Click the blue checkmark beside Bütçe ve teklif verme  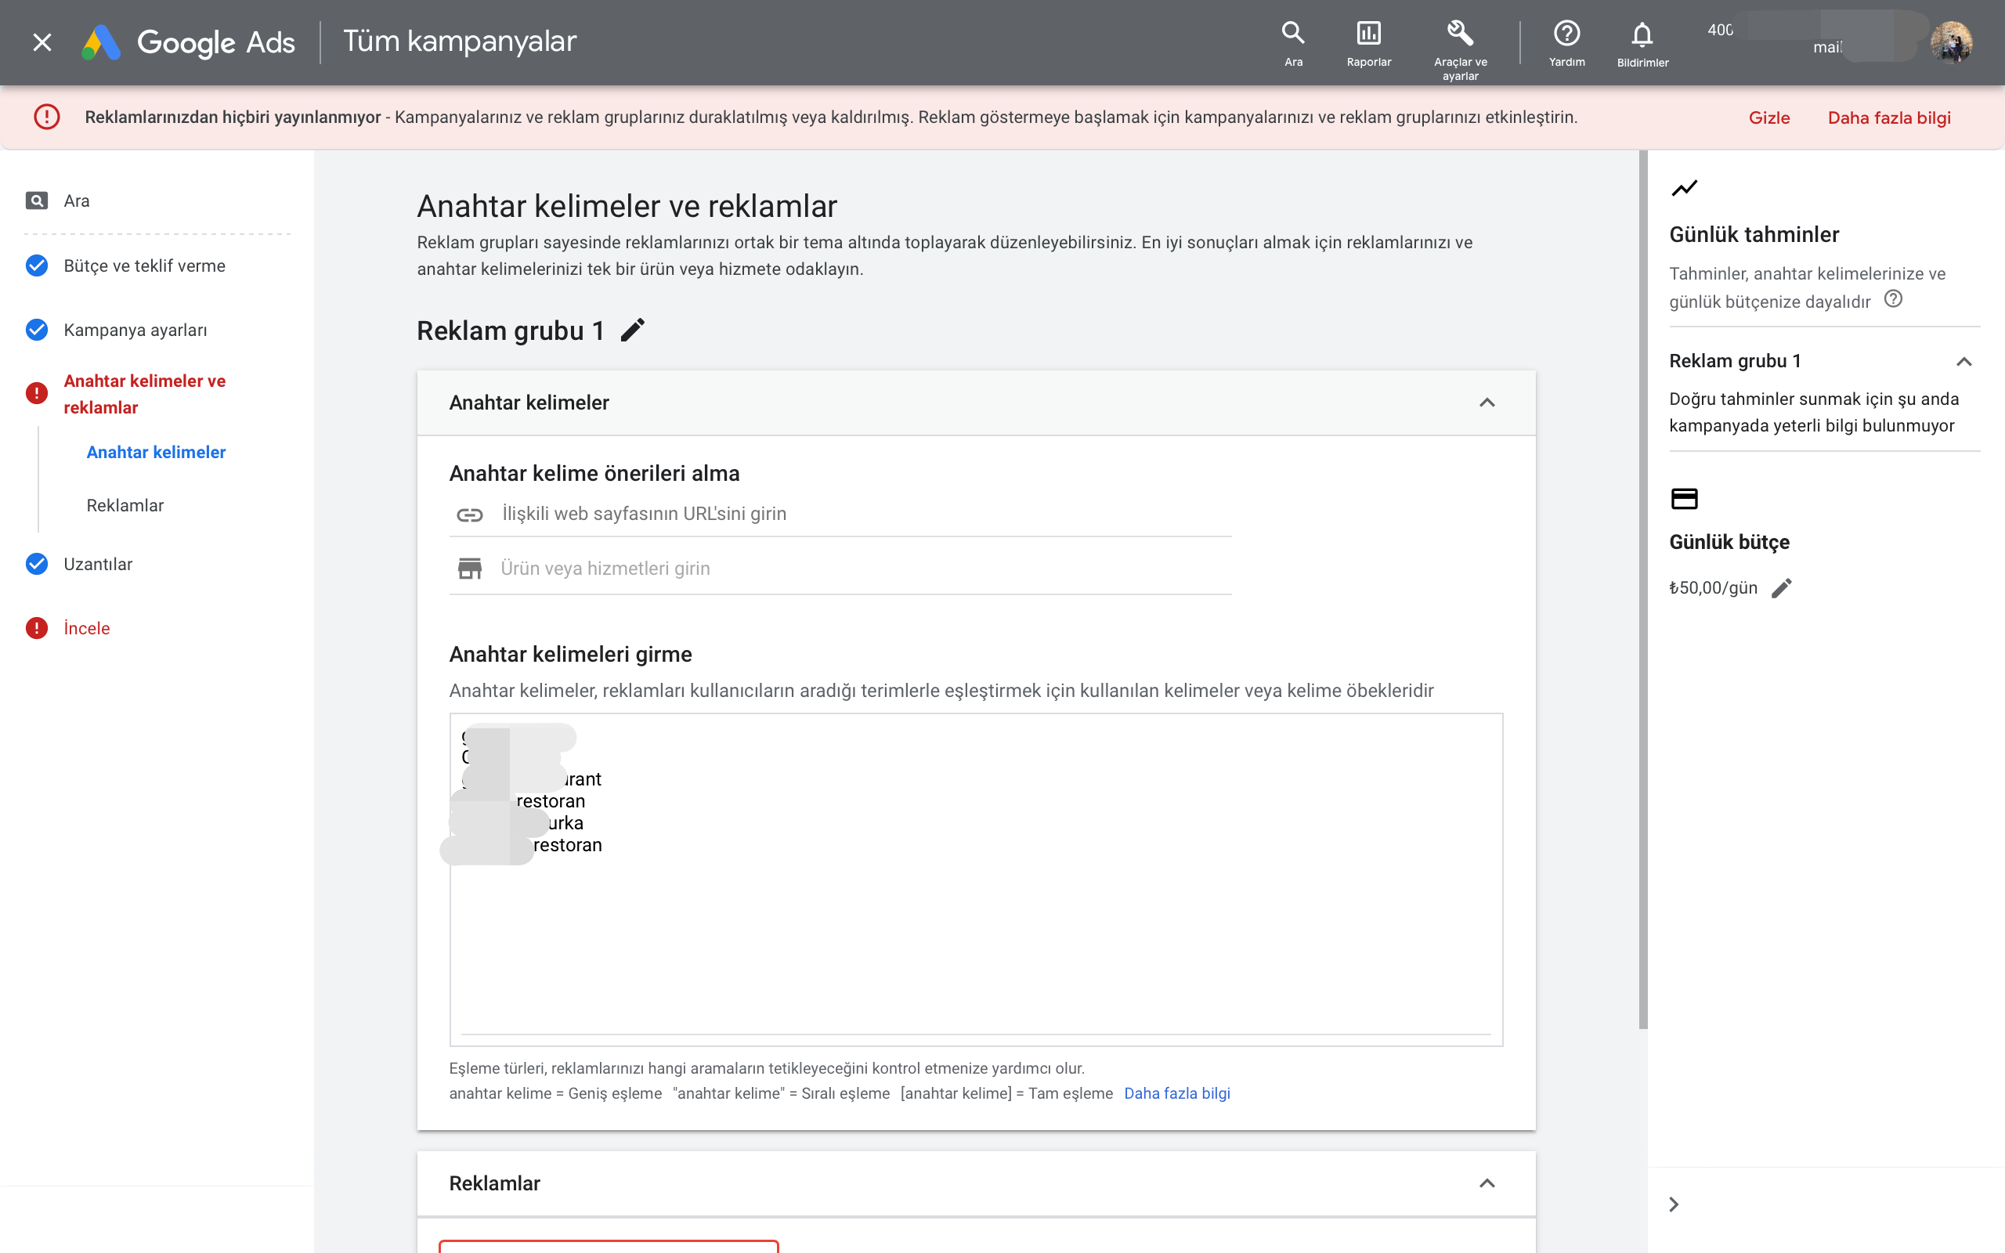click(x=37, y=265)
